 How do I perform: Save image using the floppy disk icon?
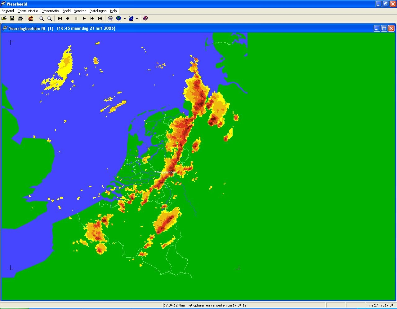12,18
